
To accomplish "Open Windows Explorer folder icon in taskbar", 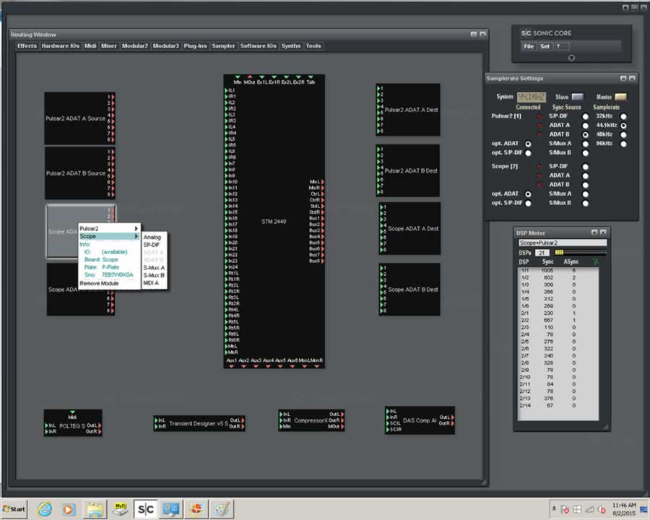I will point(95,509).
